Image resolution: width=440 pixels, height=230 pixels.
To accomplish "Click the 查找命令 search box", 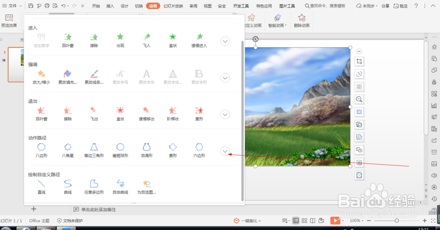I will [x=325, y=6].
